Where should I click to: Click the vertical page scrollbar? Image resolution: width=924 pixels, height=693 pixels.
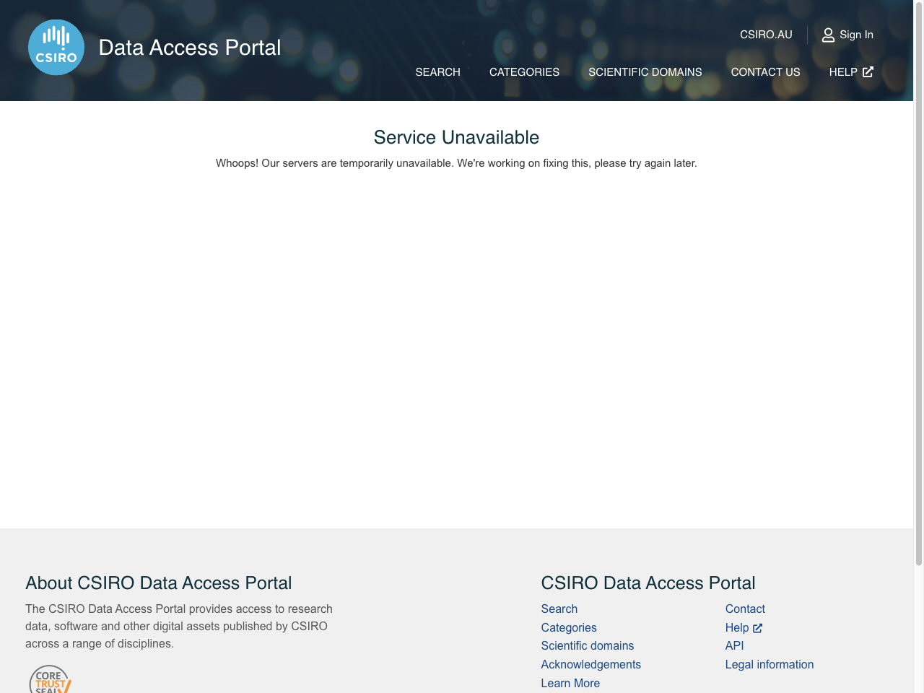[918, 289]
